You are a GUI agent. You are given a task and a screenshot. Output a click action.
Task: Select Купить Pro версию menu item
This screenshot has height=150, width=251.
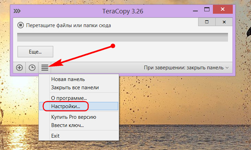point(79,117)
